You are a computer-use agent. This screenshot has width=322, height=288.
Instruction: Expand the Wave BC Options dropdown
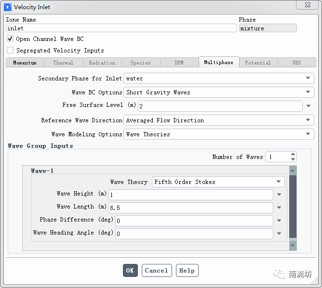(219, 92)
